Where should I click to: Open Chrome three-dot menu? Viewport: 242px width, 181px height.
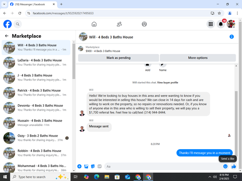pyautogui.click(x=237, y=13)
